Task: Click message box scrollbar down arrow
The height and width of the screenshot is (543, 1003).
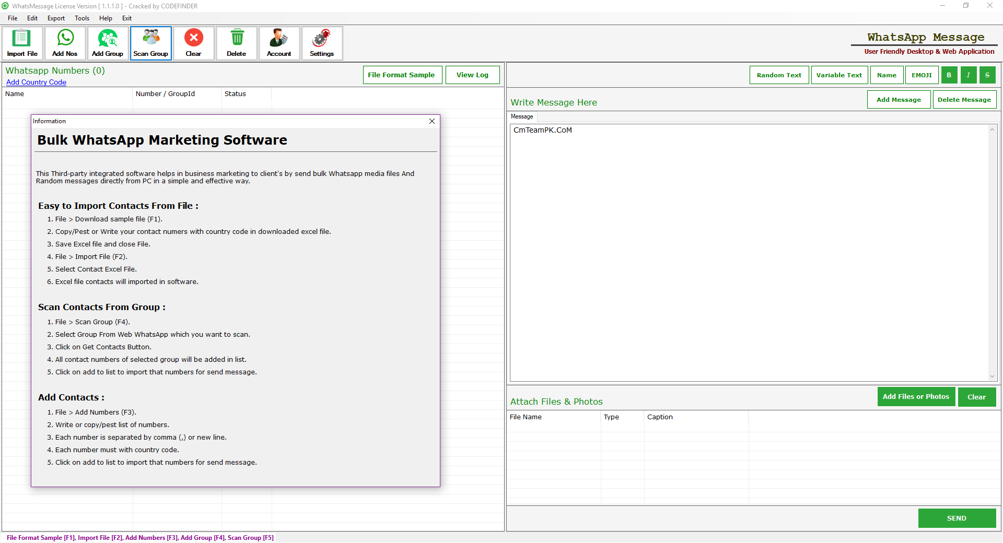Action: tap(992, 376)
